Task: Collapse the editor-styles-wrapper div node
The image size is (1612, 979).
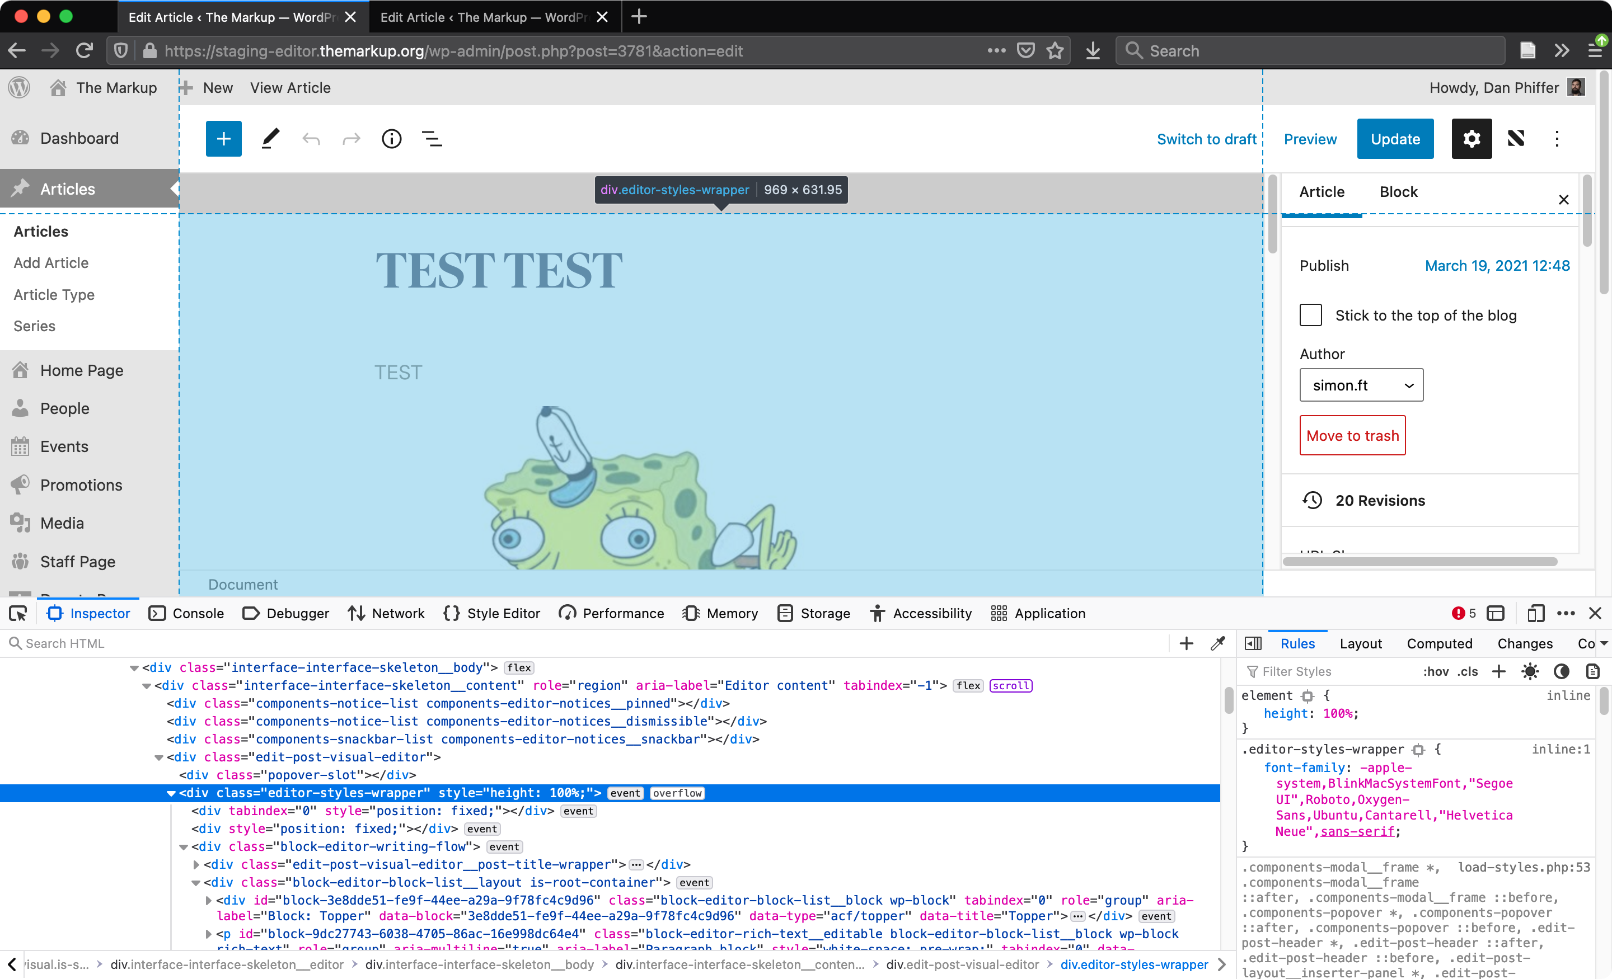Action: [x=171, y=793]
